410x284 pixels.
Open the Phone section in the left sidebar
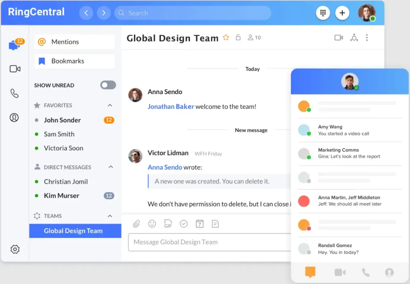tap(14, 93)
